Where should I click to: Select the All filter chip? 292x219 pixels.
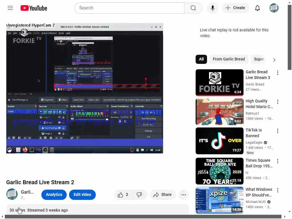pos(201,59)
